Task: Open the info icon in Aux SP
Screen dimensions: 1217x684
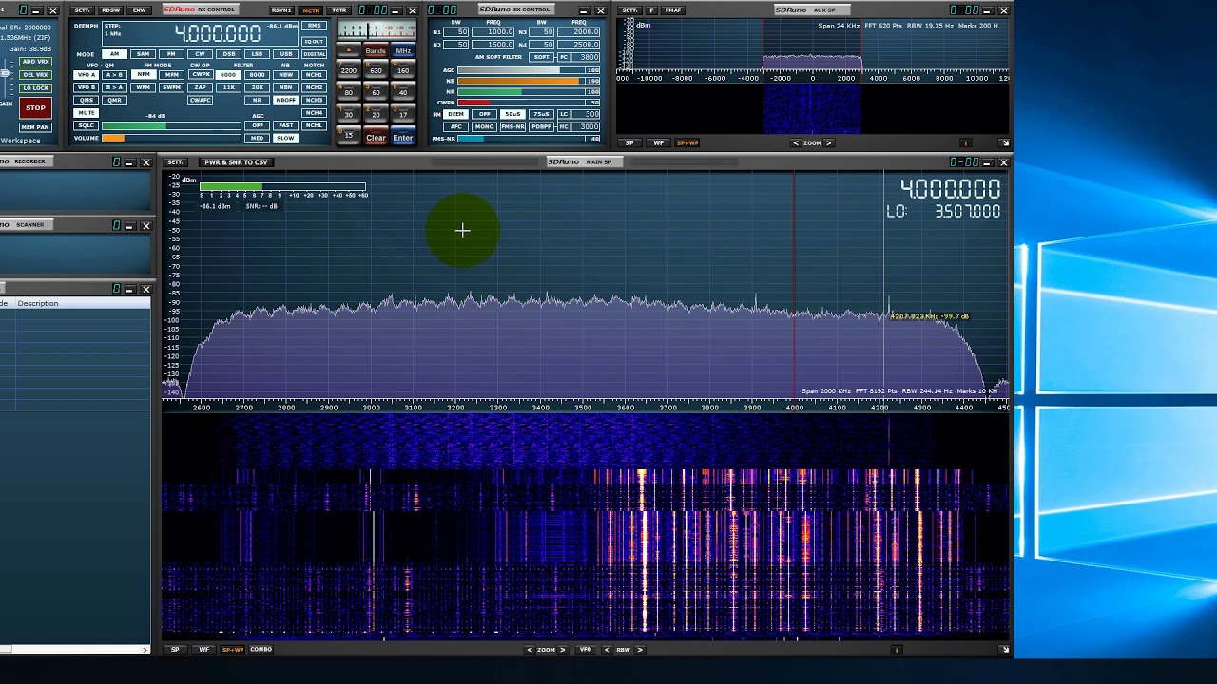Action: [x=965, y=143]
